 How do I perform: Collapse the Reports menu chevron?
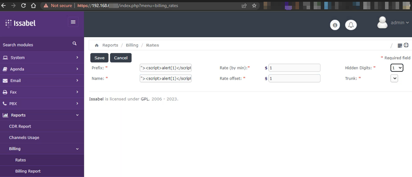[x=77, y=115]
